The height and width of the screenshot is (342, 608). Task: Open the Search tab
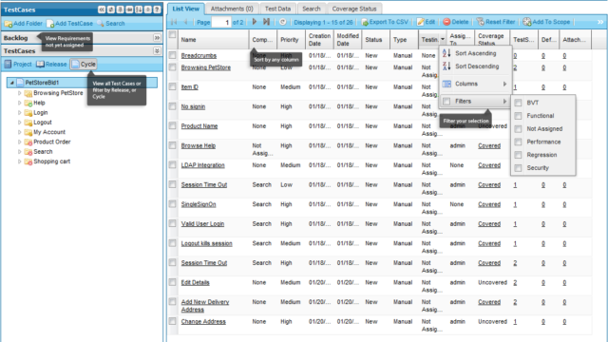312,9
